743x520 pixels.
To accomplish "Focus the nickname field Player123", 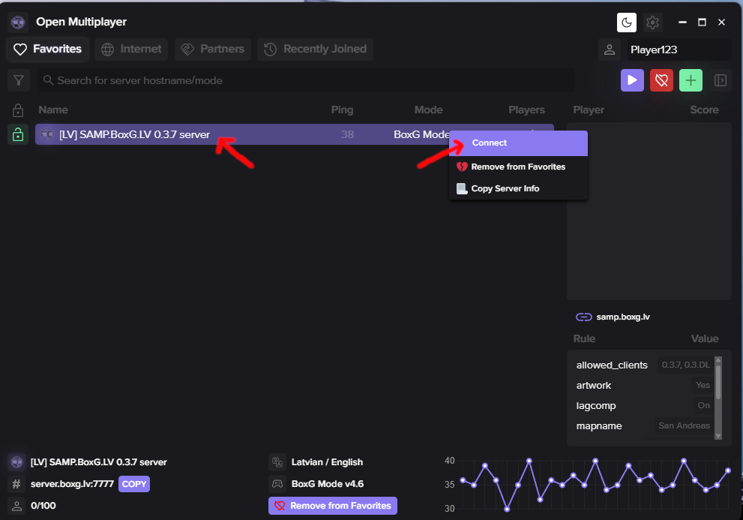I will point(679,50).
